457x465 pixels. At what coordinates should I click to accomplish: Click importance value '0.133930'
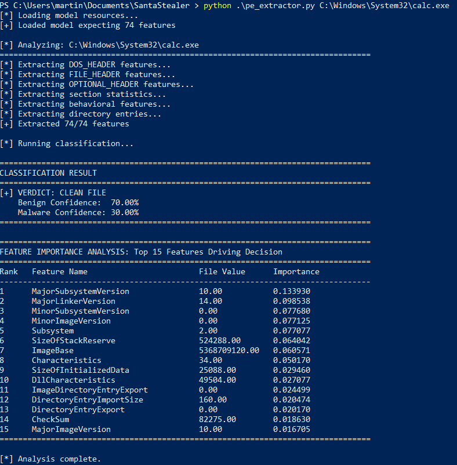[x=292, y=292]
